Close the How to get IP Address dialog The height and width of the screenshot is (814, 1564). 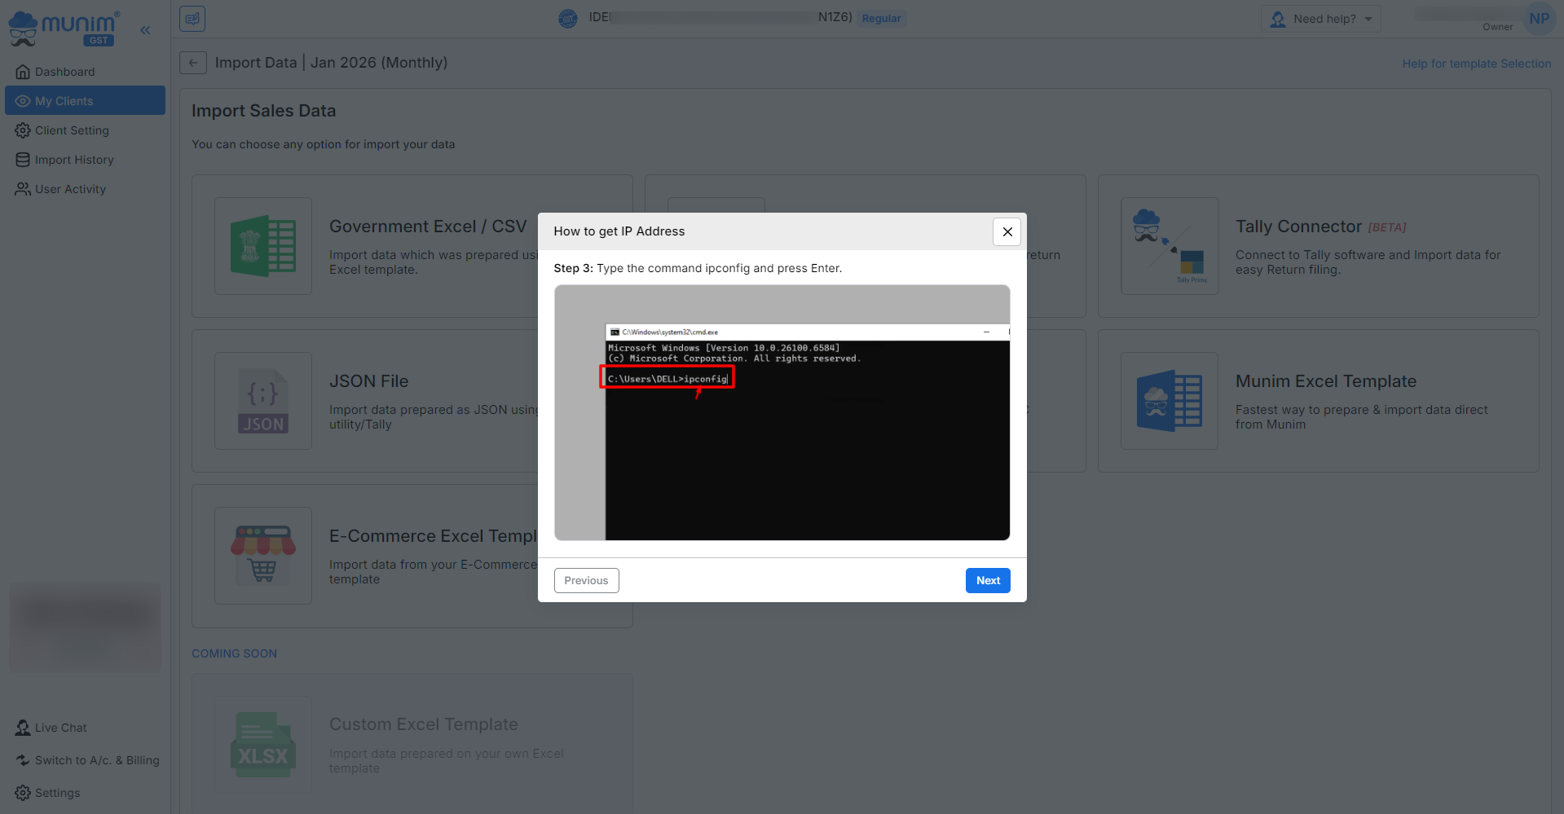tap(1007, 231)
